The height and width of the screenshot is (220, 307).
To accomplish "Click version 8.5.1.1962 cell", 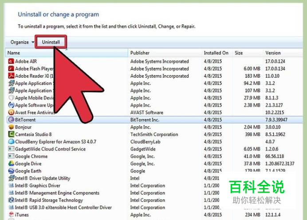I will pyautogui.click(x=275, y=134).
